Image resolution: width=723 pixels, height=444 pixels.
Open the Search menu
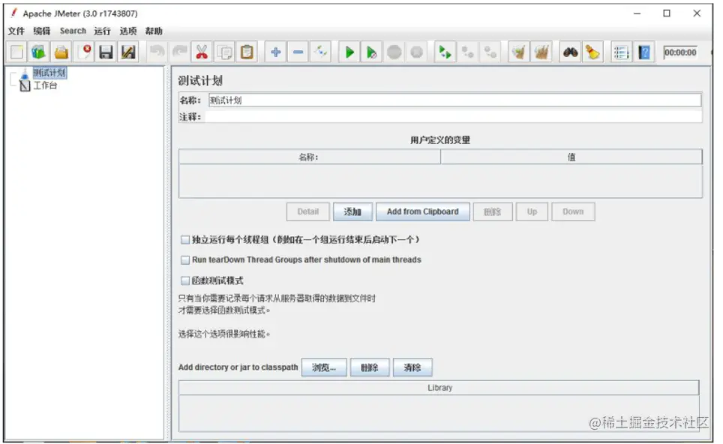click(73, 31)
